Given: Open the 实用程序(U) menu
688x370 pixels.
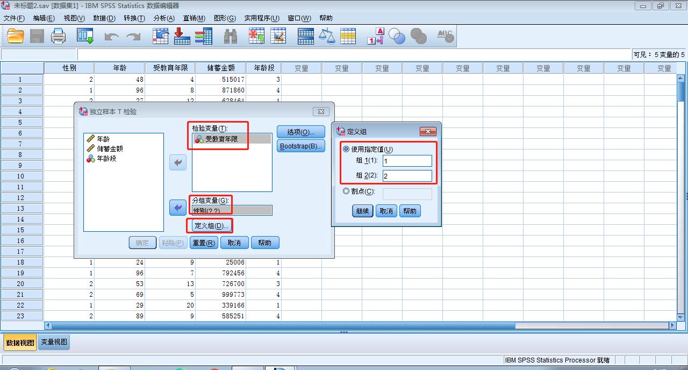Looking at the screenshot, I should tap(262, 18).
